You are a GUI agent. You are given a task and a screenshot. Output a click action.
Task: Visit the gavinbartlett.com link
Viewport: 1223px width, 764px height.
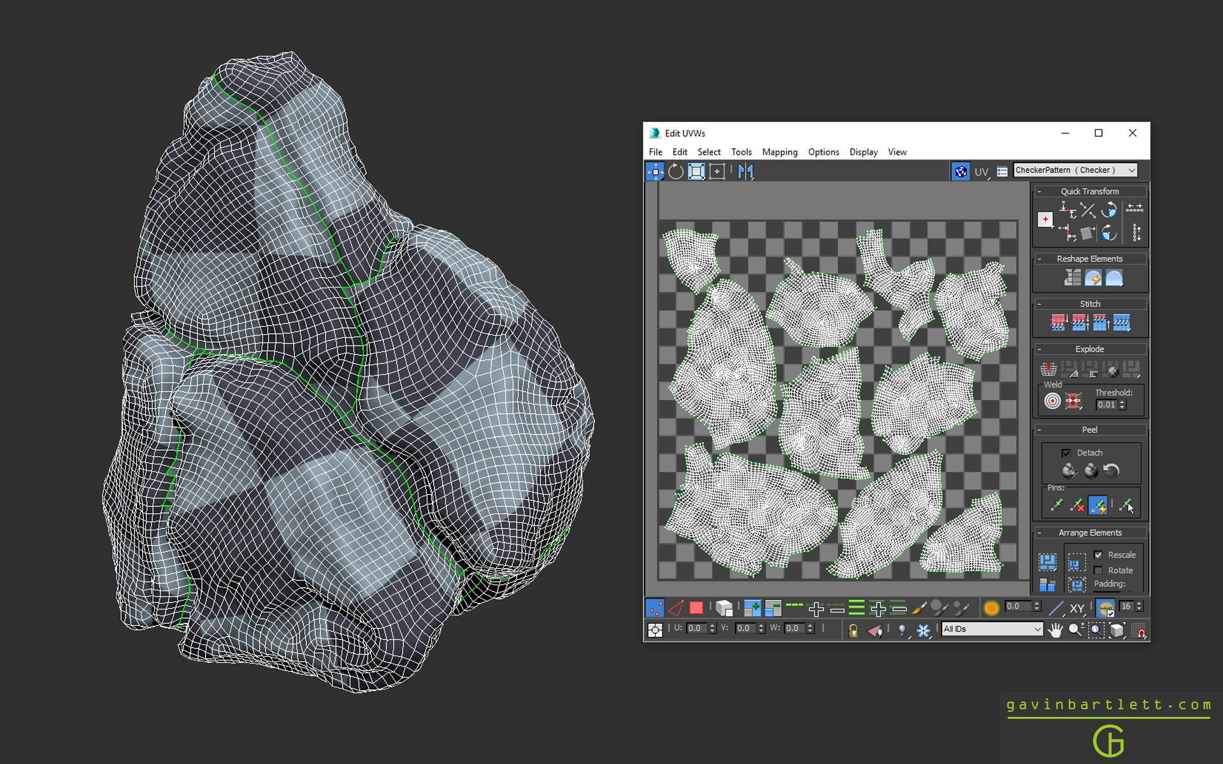pos(1108,705)
